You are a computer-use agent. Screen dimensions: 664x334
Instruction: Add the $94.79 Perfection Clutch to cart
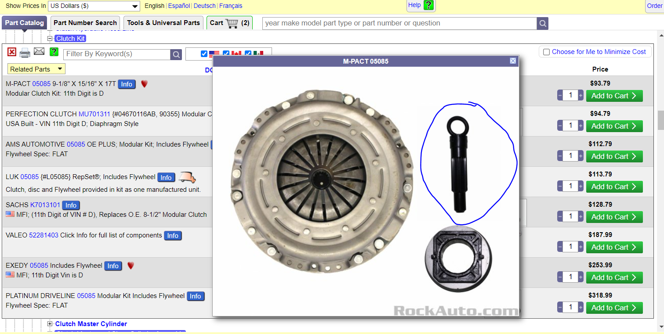[614, 126]
